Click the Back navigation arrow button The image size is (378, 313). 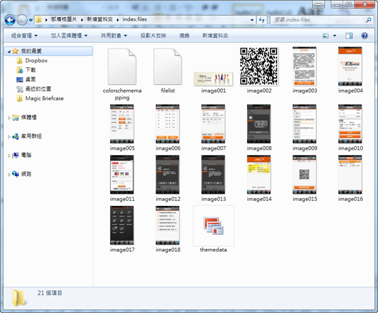point(11,20)
